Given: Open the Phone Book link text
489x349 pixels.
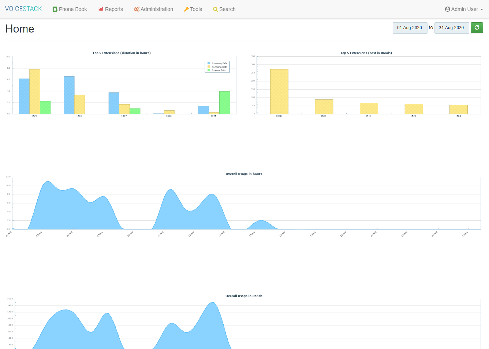Looking at the screenshot, I should [x=73, y=9].
